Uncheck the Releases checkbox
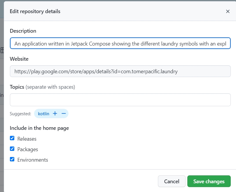Screen dimensions: 236x192 point(12,138)
